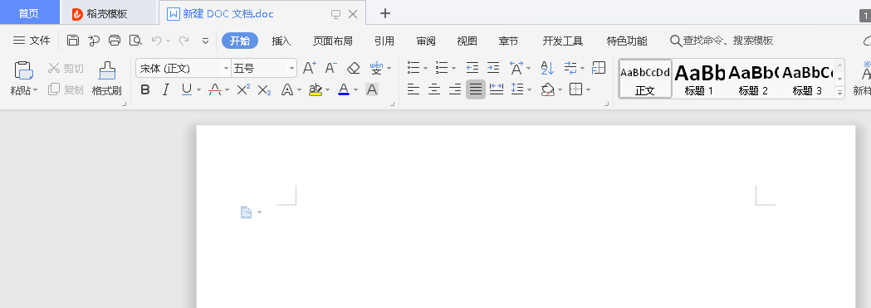Apply superscript X² formatting
This screenshot has width=871, height=308.
pyautogui.click(x=243, y=89)
